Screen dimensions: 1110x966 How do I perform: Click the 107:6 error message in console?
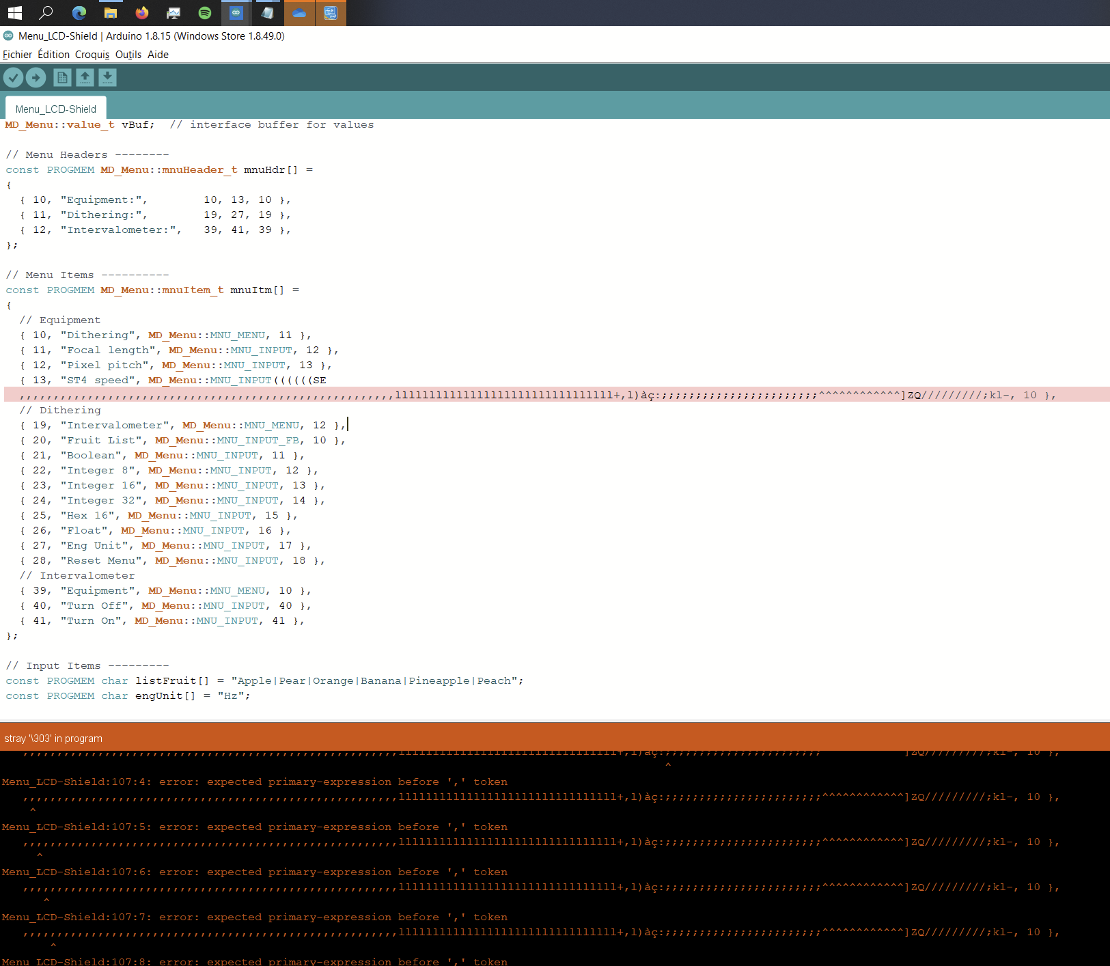[x=255, y=872]
